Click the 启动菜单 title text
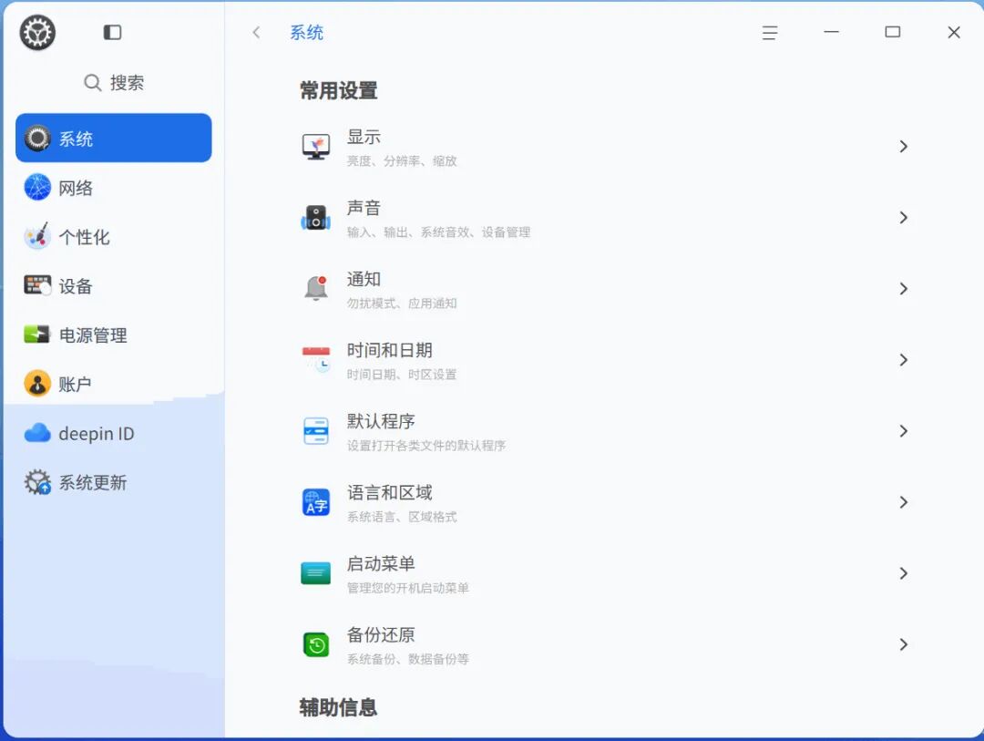The height and width of the screenshot is (741, 984). 381,563
